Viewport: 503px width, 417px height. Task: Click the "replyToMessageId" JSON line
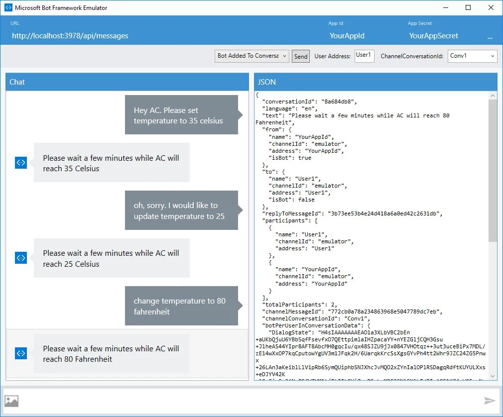pos(352,213)
